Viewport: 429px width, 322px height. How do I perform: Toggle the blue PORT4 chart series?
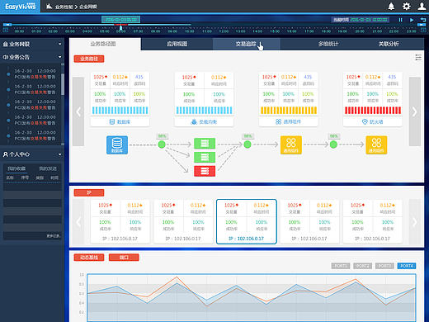[x=407, y=266]
